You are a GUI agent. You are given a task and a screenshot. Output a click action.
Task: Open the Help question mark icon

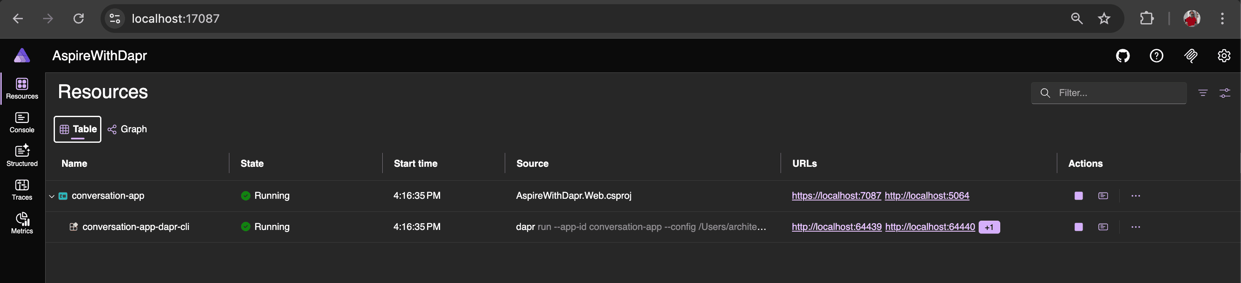coord(1156,56)
